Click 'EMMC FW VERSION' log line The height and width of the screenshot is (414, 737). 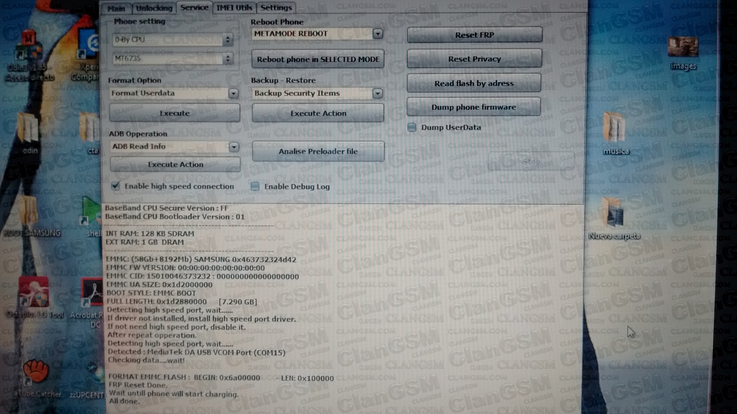[186, 268]
